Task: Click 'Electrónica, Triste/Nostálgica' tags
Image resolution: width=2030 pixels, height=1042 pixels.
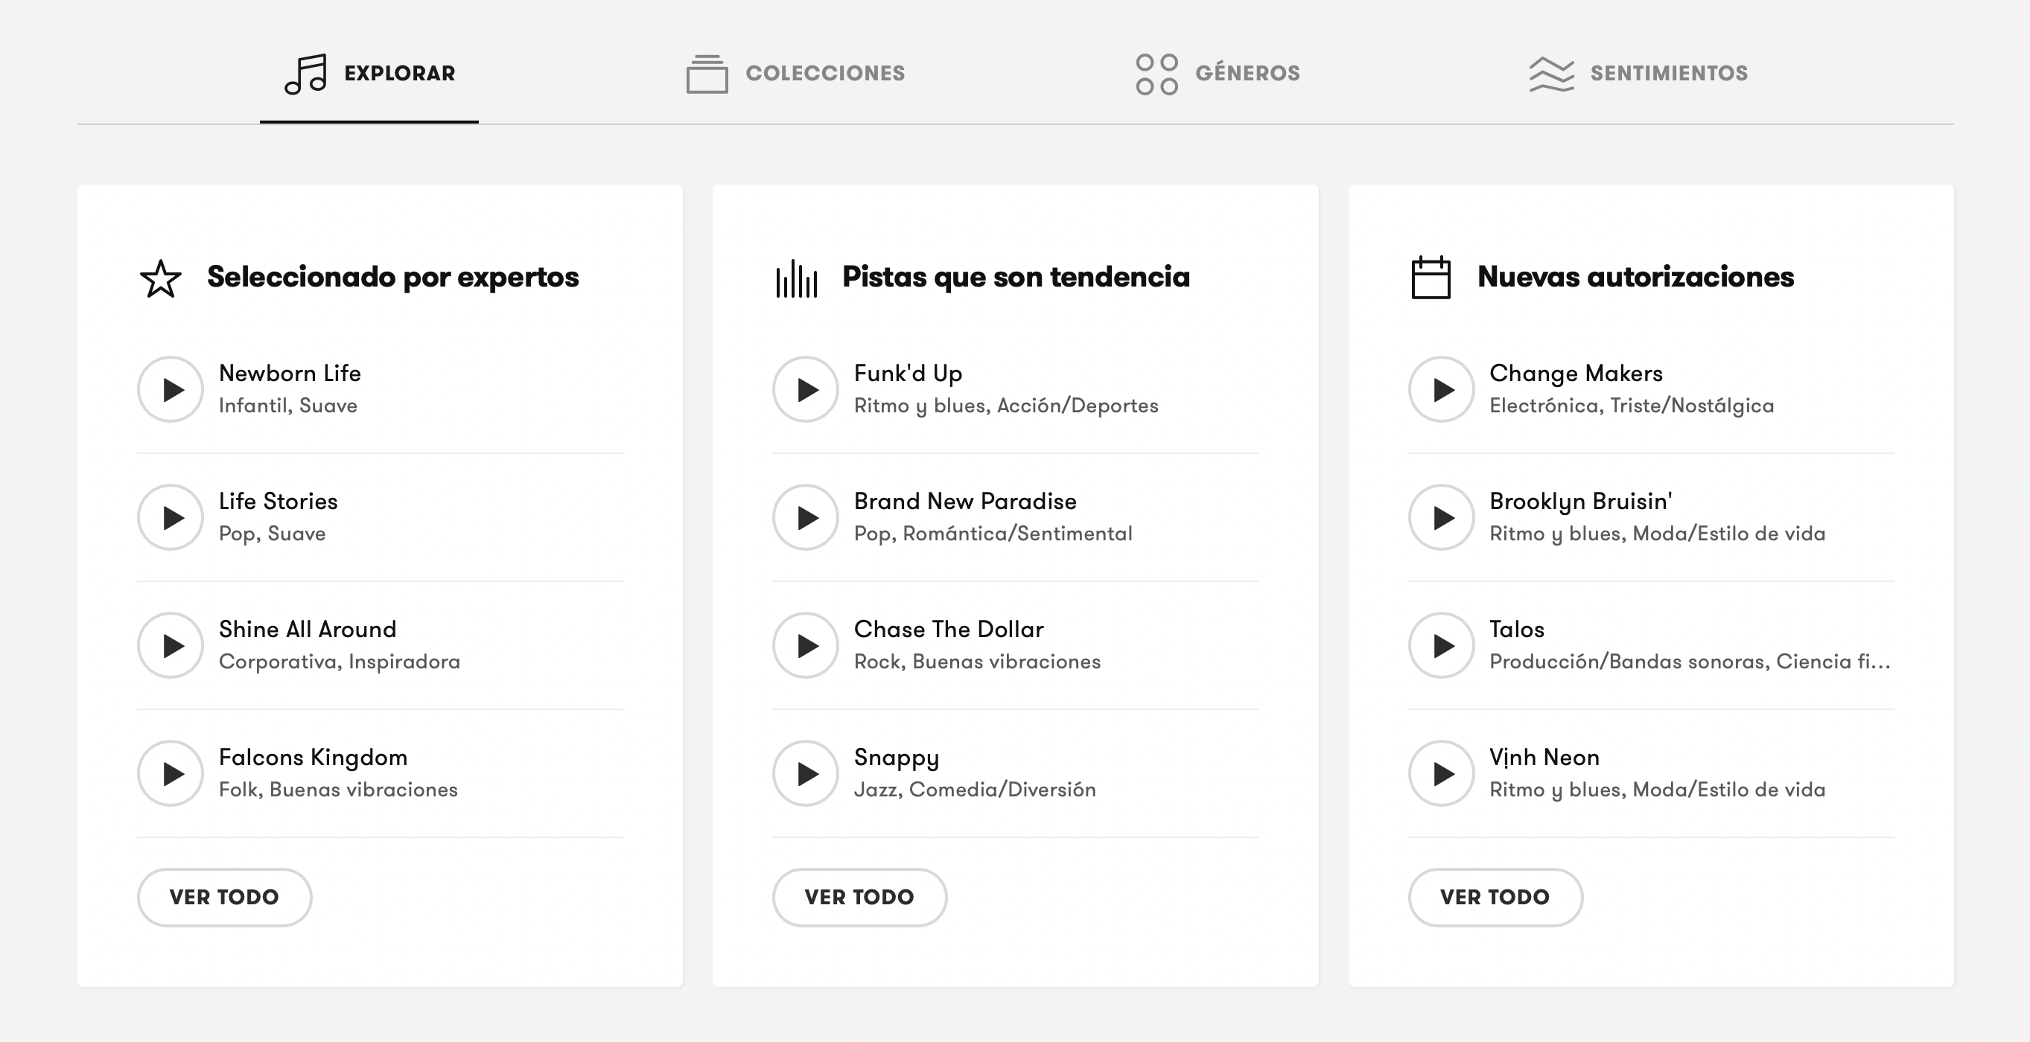Action: coord(1632,406)
